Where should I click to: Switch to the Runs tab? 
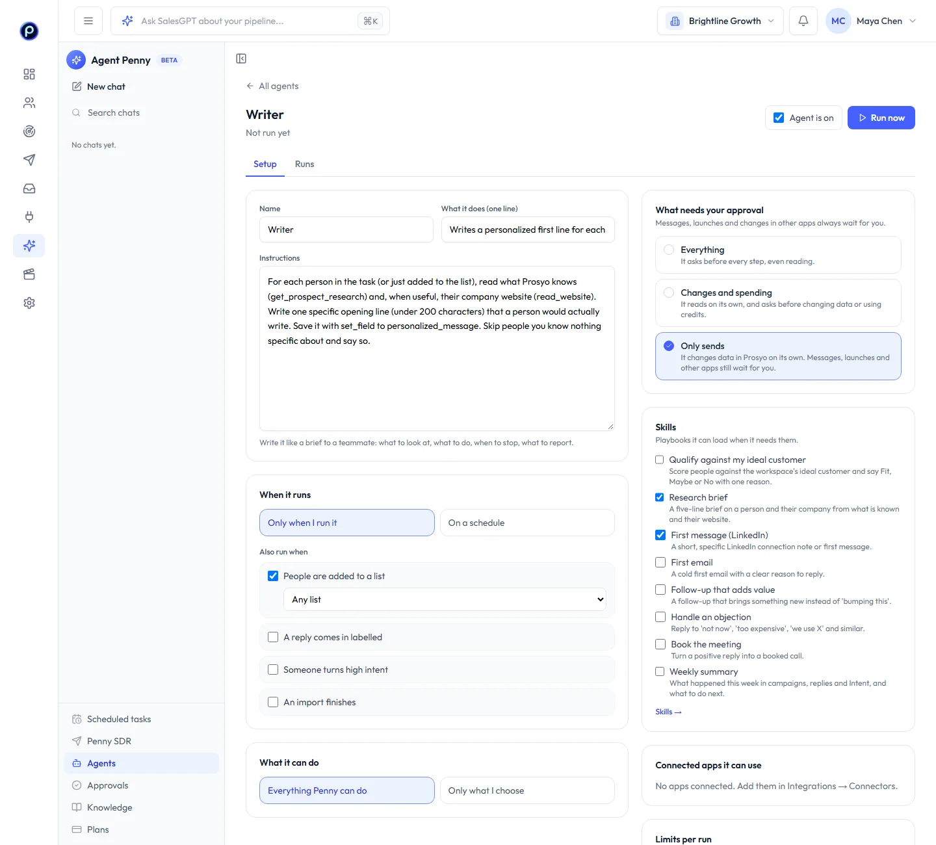click(x=304, y=164)
